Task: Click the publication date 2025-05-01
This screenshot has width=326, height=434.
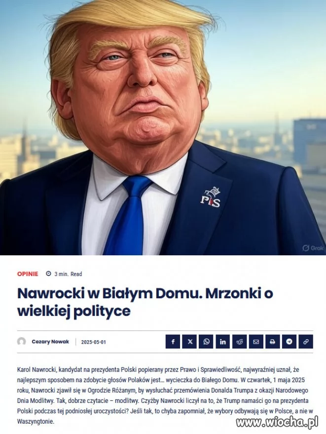Action: coord(93,342)
